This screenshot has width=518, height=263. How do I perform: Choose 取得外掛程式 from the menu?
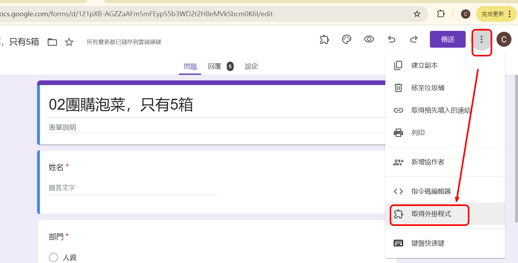point(431,214)
